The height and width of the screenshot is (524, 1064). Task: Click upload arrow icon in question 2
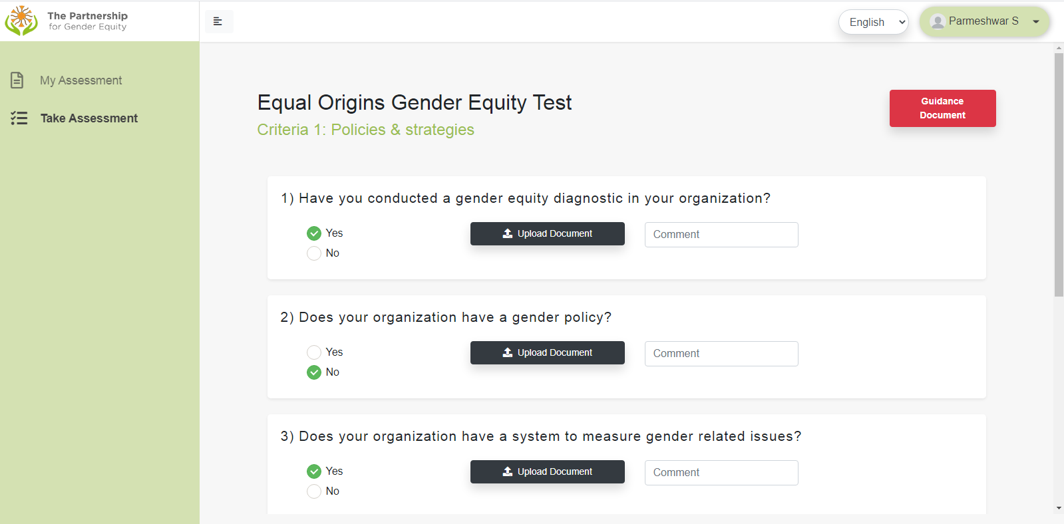(x=508, y=352)
